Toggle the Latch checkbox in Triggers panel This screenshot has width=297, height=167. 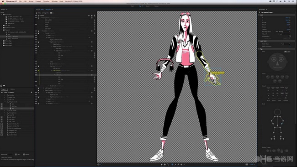16,155
